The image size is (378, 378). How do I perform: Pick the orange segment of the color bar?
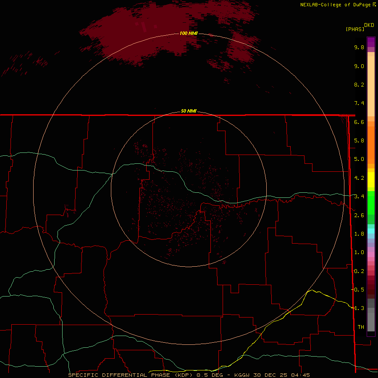tap(371, 145)
